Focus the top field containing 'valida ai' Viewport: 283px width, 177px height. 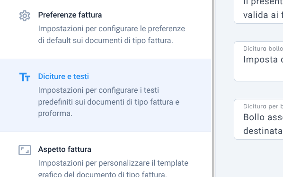(258, 11)
